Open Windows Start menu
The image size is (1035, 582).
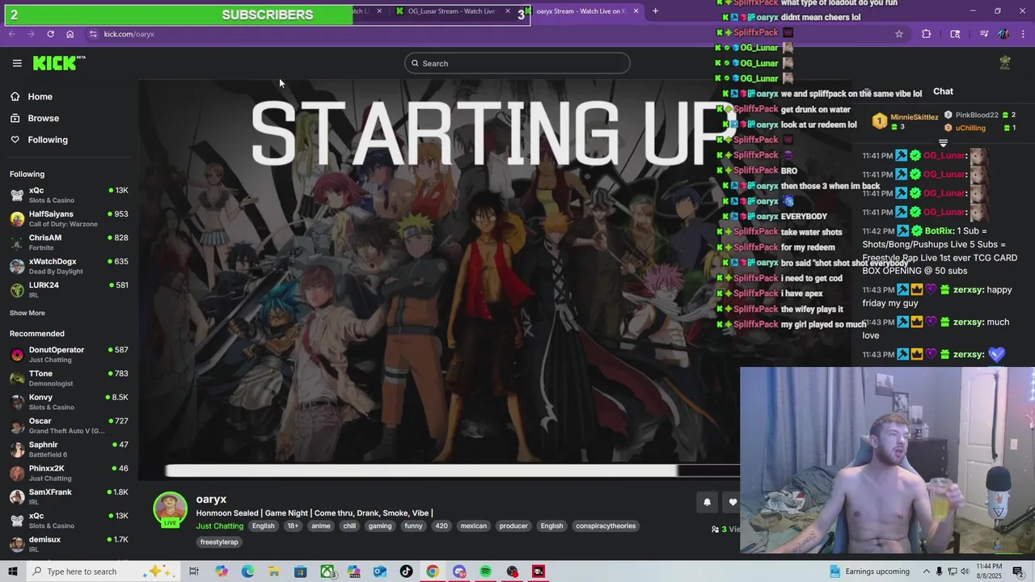[x=12, y=571]
